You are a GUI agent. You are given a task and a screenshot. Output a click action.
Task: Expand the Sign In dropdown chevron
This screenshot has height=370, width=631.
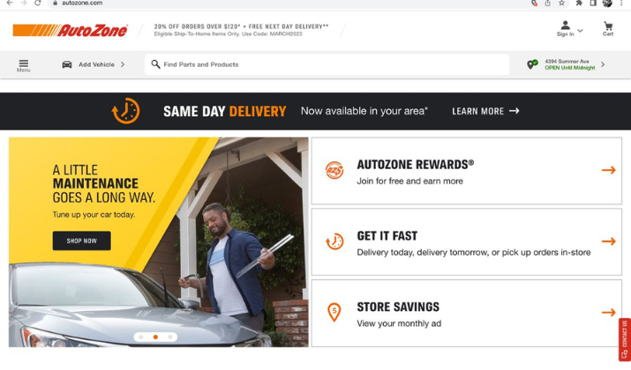point(580,31)
